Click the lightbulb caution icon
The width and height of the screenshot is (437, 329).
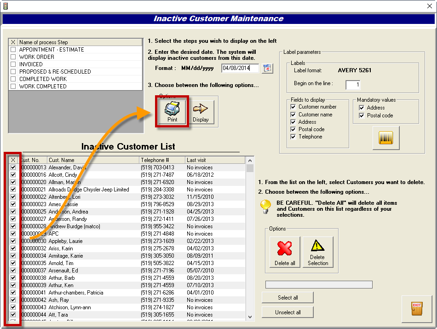pyautogui.click(x=266, y=207)
